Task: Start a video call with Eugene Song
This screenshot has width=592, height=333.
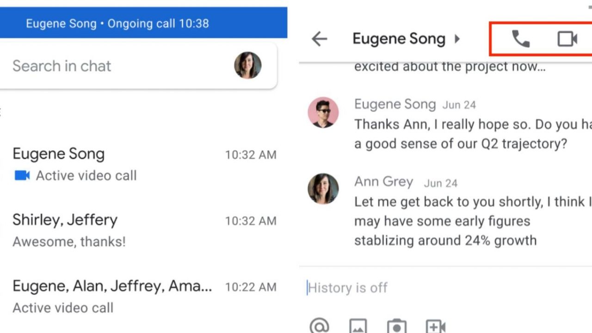Action: point(567,39)
